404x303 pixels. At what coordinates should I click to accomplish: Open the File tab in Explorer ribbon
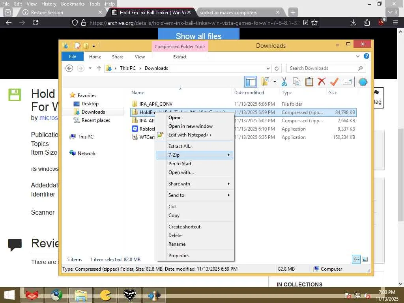(x=73, y=56)
